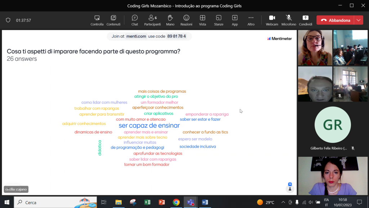Click the phrase 'criar aplicativos'
This screenshot has height=208, width=369.
[159, 114]
